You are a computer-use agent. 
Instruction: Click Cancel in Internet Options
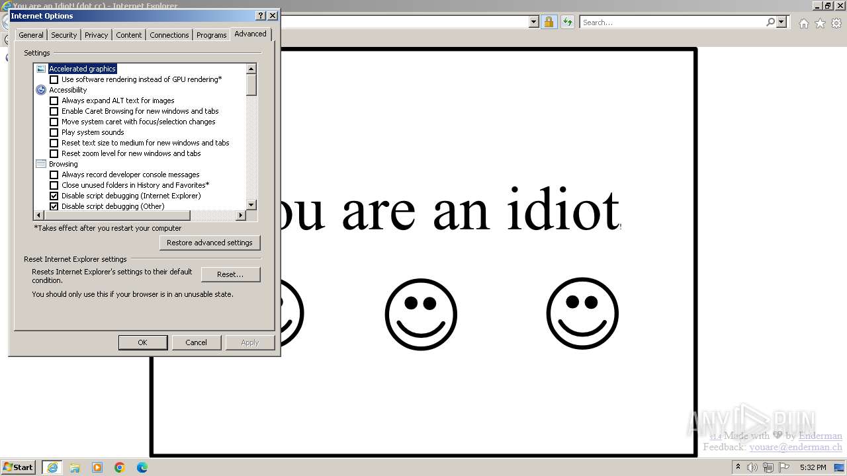tap(196, 342)
